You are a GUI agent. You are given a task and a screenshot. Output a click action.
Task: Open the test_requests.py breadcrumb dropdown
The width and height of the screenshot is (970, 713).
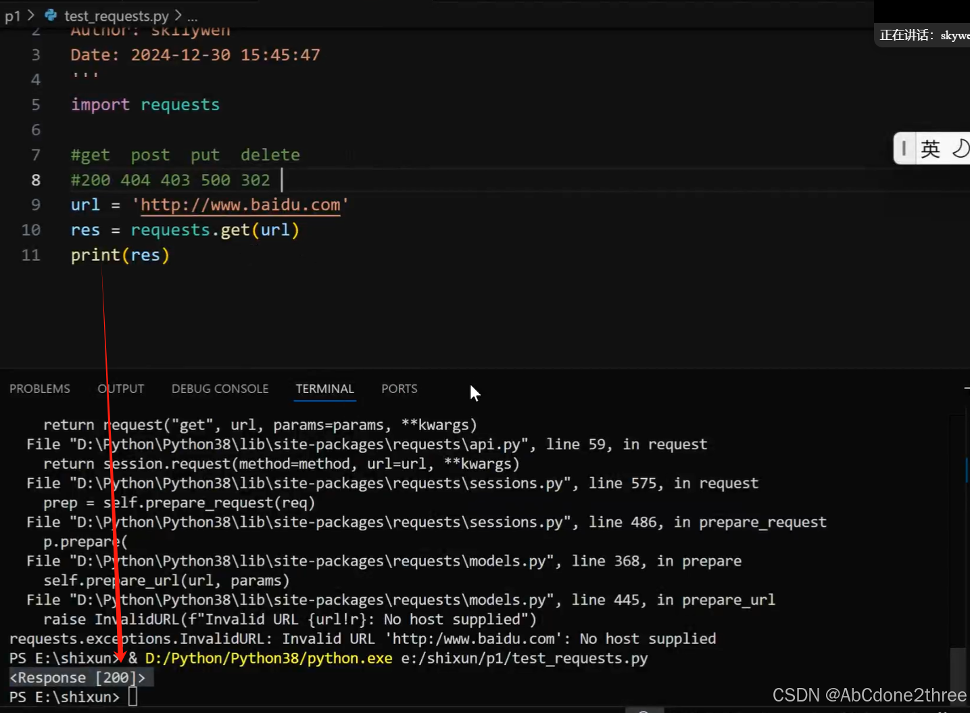point(115,16)
